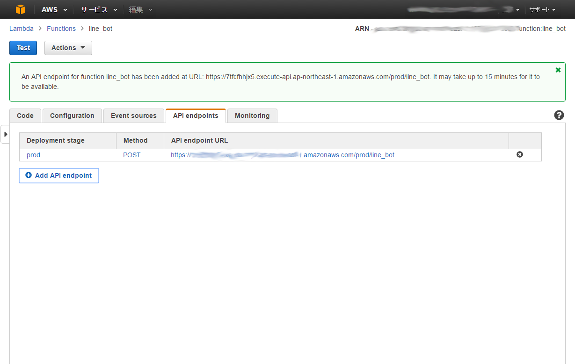Switch to the Monitoring tab
The width and height of the screenshot is (575, 364).
pos(252,116)
